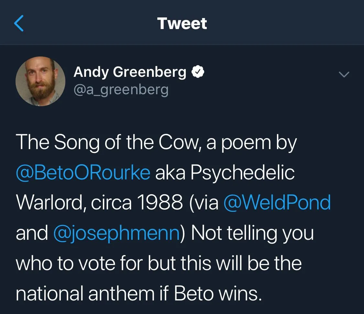
Task: Open the @josephmenn mention
Action: [x=116, y=232]
